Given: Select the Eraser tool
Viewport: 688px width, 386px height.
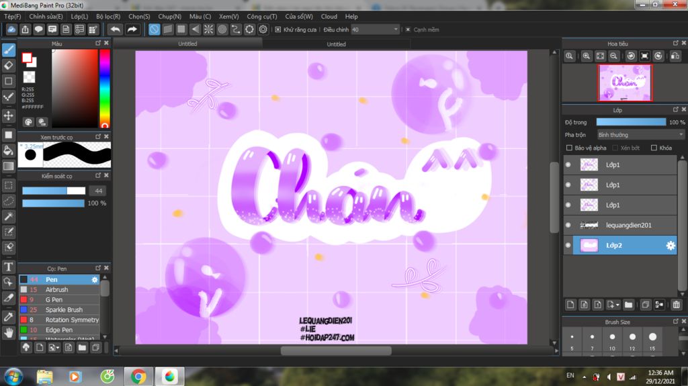Looking at the screenshot, I should coord(9,65).
